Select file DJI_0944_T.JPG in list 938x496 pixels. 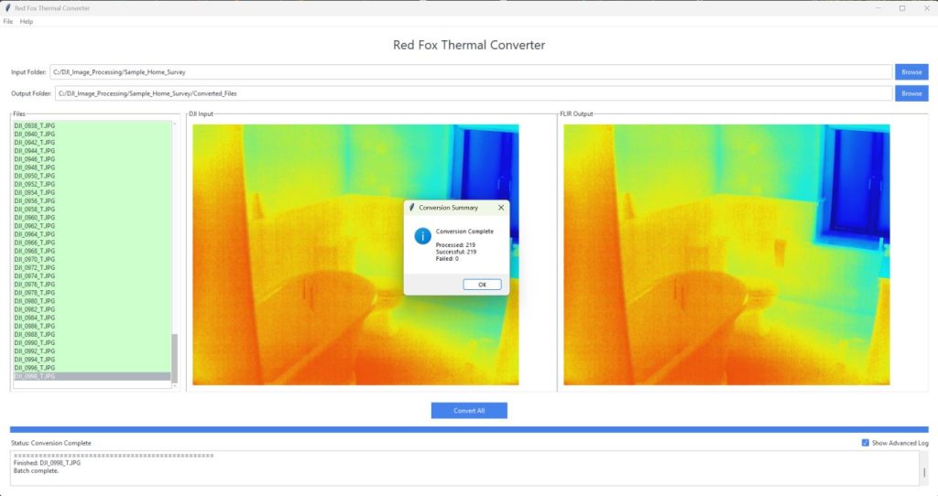tap(92, 151)
